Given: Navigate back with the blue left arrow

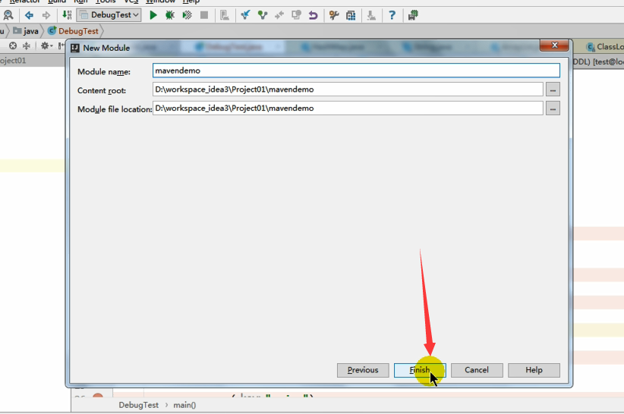Looking at the screenshot, I should 29,15.
